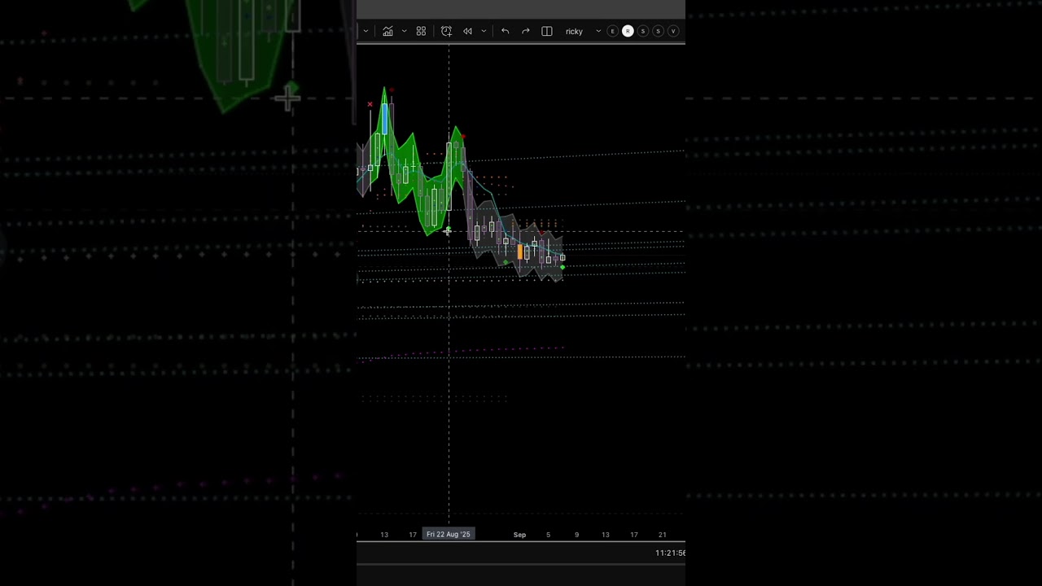Click the red X marker near the top peak
This screenshot has height=586, width=1042.
370,104
